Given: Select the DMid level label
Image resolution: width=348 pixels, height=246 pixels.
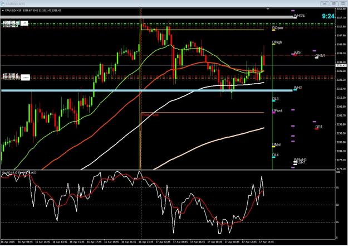Looking at the screenshot, I should [276, 144].
